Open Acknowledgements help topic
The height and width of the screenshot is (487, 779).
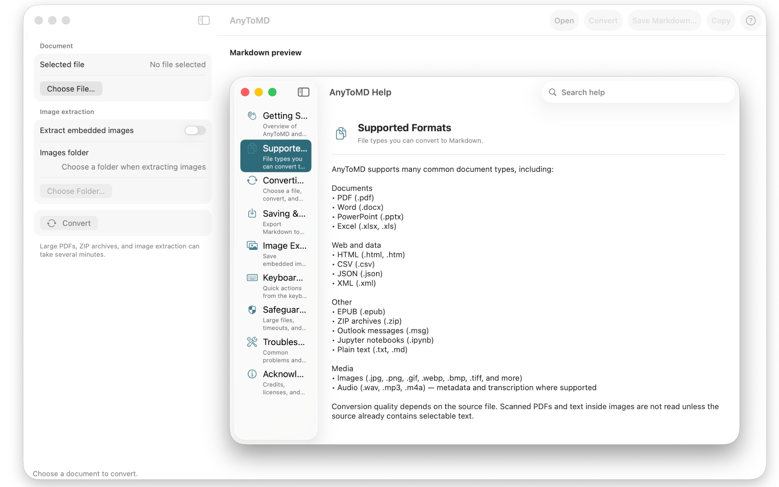point(276,383)
